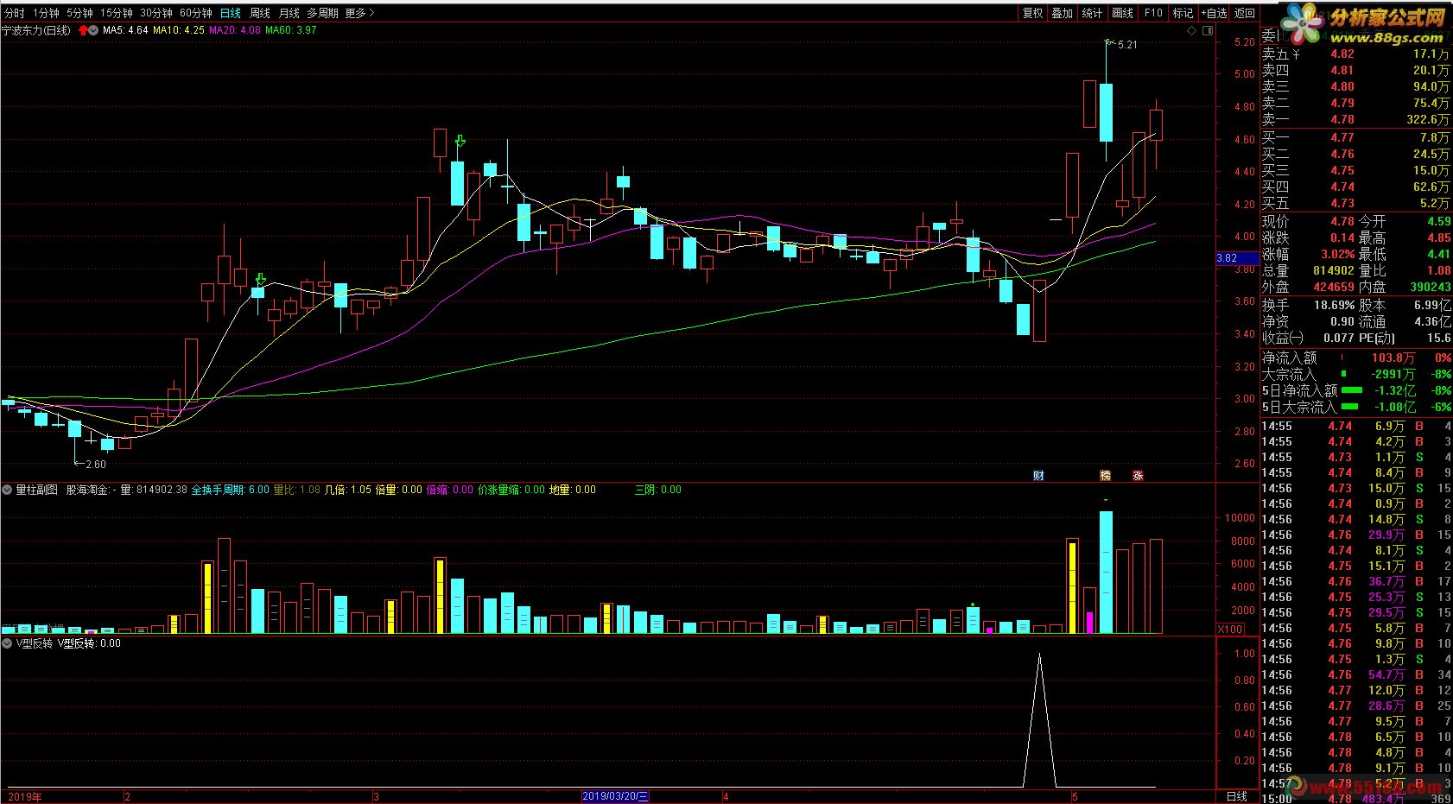Screen dimensions: 1453x804
Task: Activate the 画线 drawing tool
Action: point(1122,13)
